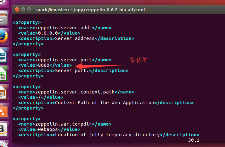225x147 pixels.
Task: Close the terminal window with red button
Action: (x=17, y=10)
